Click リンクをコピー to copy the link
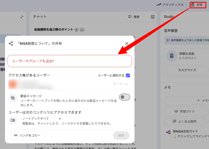This screenshot has height=149, width=209. point(28,135)
